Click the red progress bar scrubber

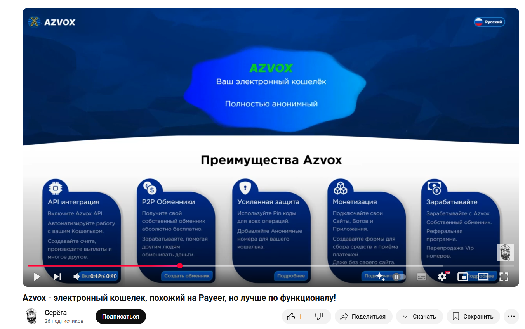point(180,266)
